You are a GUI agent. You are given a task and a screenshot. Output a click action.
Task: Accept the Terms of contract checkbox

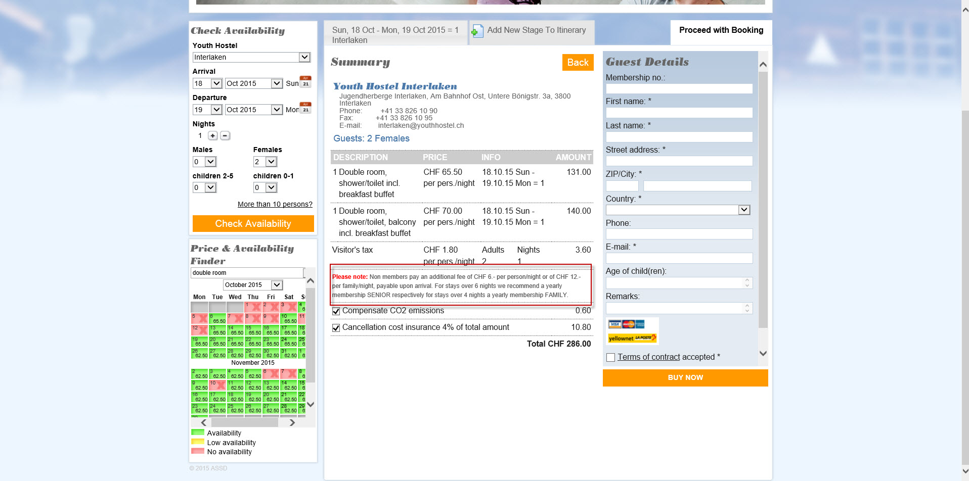(611, 357)
